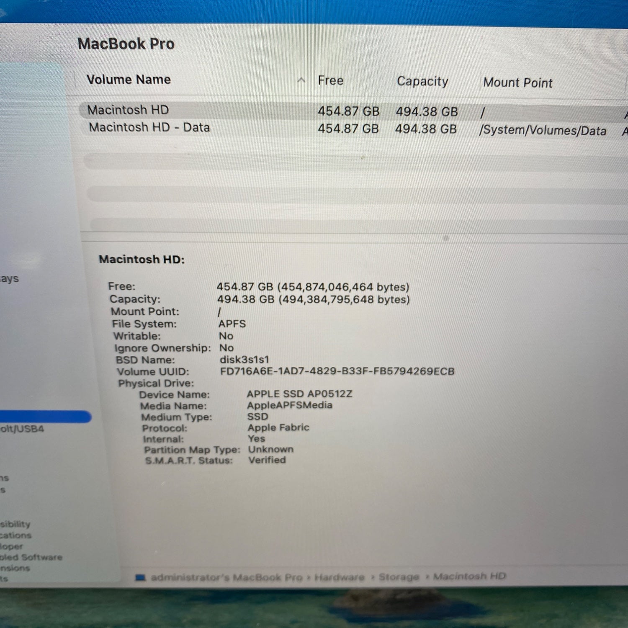Click administrator's MacBook Pro in path bar
Viewport: 628px width, 628px height.
[x=226, y=578]
